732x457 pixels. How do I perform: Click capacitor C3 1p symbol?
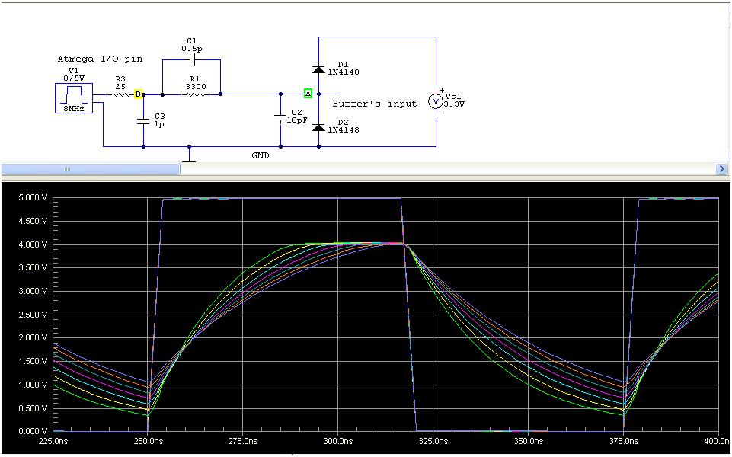142,120
